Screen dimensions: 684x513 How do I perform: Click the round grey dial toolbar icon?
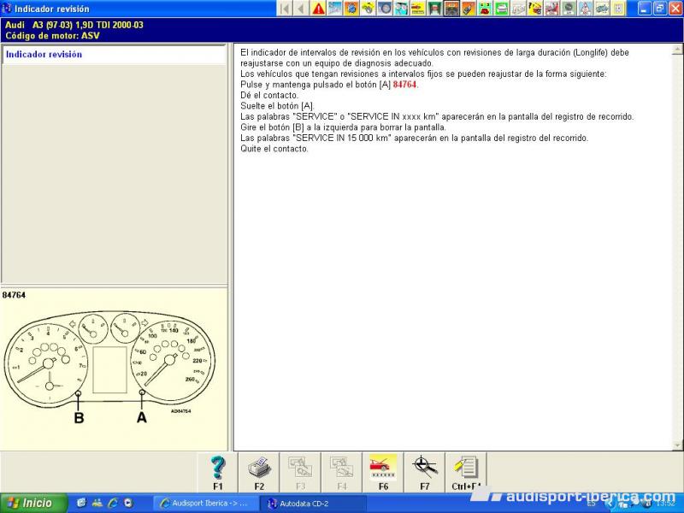(569, 9)
